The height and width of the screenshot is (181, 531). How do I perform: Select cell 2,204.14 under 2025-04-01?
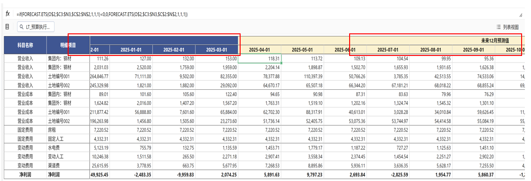[x=260, y=67]
